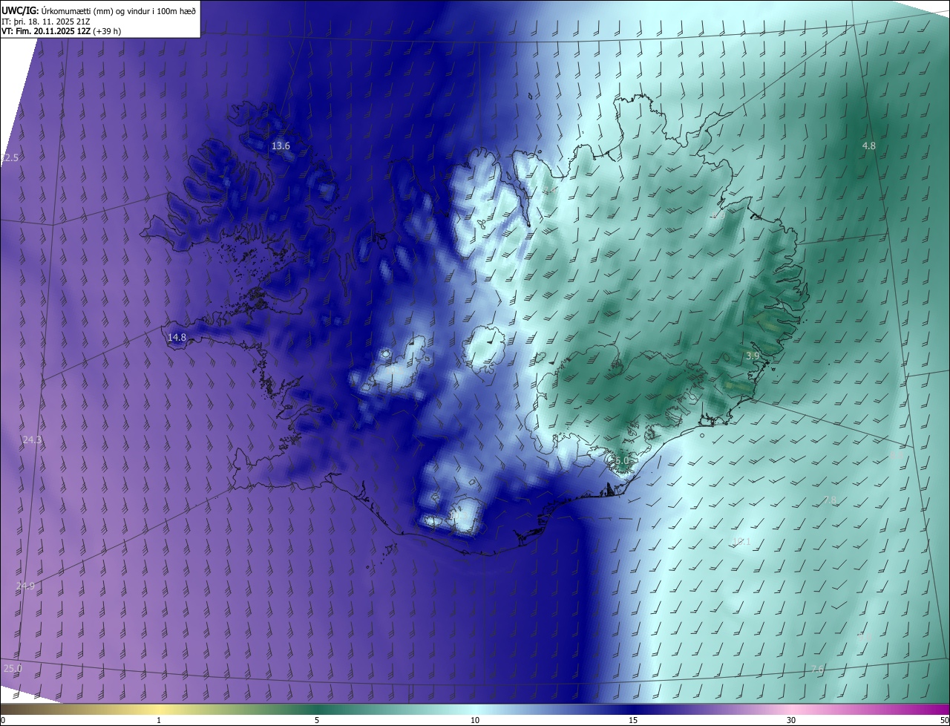Click the 13.6 value label
The width and height of the screenshot is (950, 726).
(281, 146)
